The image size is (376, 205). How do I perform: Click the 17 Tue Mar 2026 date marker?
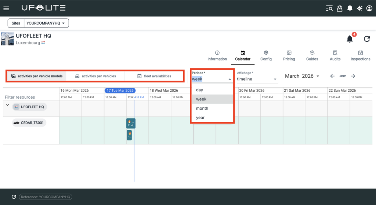(120, 90)
